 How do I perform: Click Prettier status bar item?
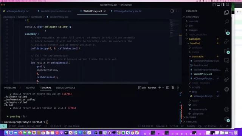point(211,126)
